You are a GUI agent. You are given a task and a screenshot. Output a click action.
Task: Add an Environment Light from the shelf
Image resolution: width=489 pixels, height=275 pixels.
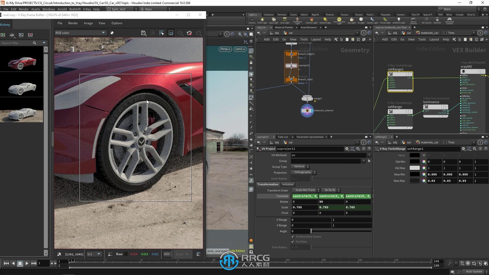[x=339, y=20]
